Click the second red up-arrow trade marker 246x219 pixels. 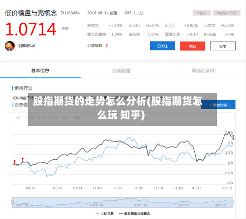point(23,160)
